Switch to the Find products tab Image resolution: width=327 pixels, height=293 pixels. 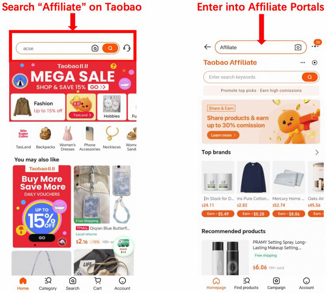[246, 283]
